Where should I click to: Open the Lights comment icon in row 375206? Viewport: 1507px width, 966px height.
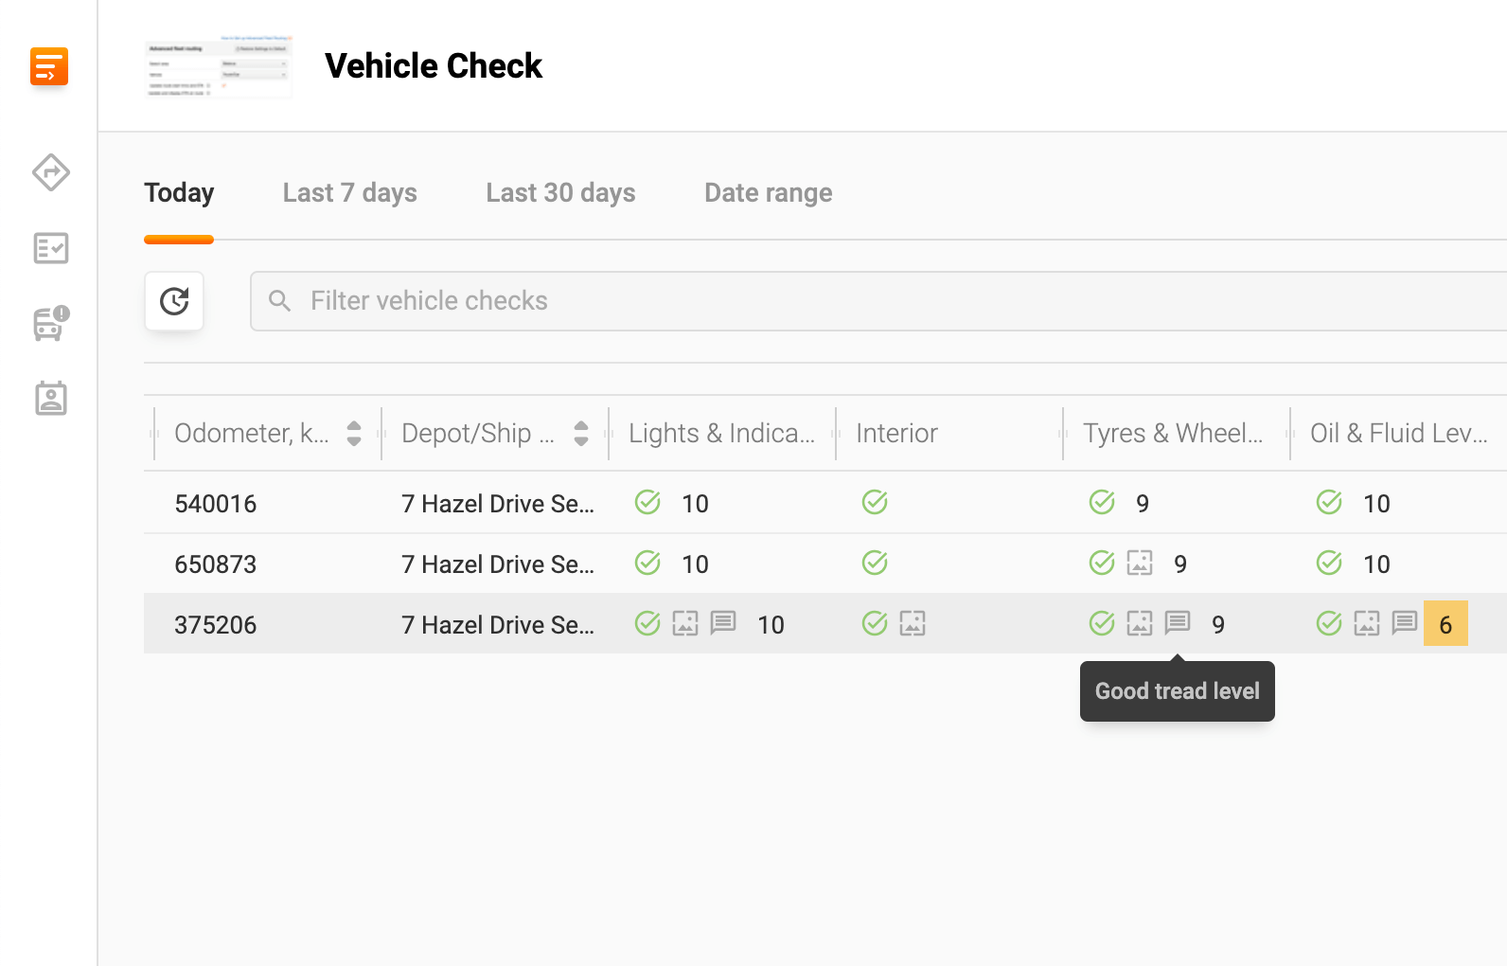[x=723, y=623]
